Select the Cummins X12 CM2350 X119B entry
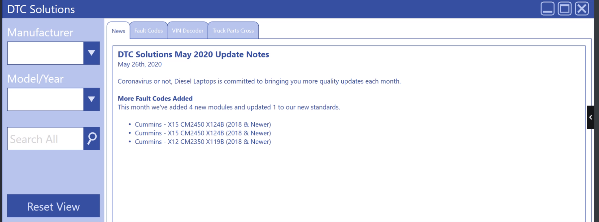Image resolution: width=599 pixels, height=222 pixels. point(203,142)
